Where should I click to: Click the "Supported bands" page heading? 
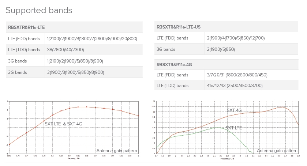[39, 10]
